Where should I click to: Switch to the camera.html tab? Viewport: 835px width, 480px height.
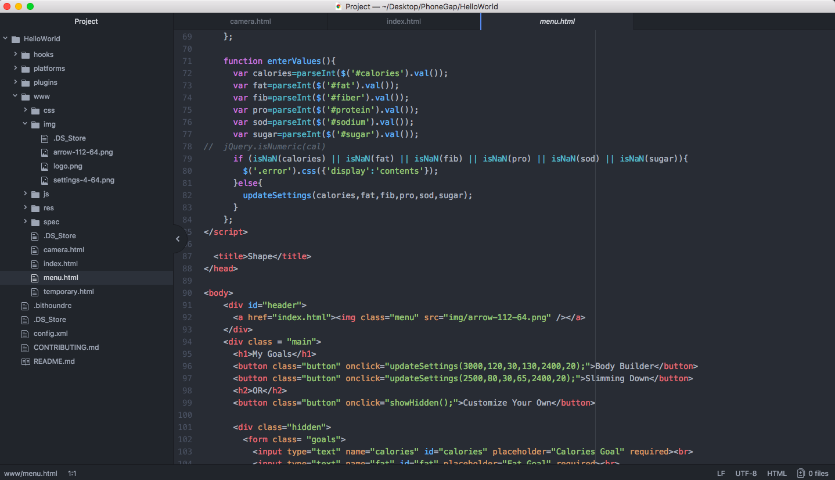tap(250, 22)
